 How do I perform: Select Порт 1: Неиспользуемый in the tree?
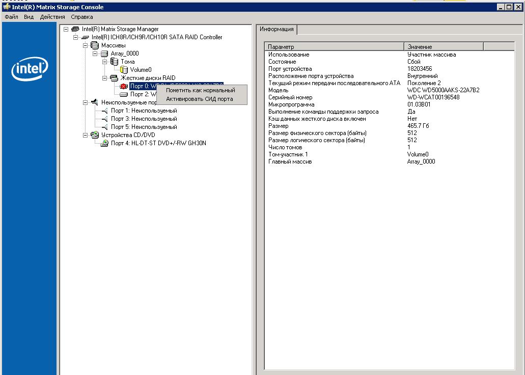[144, 111]
